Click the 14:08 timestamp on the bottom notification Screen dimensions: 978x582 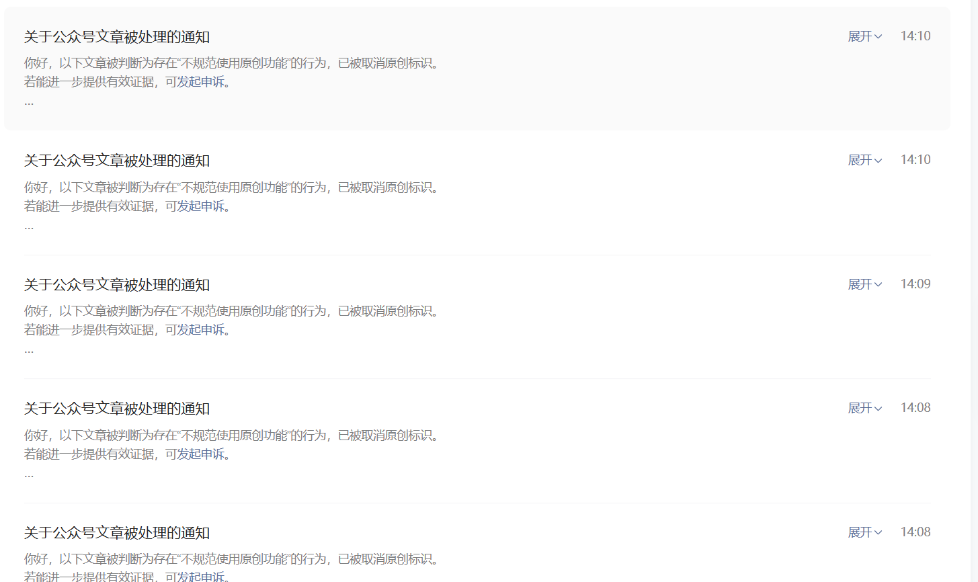click(x=915, y=532)
